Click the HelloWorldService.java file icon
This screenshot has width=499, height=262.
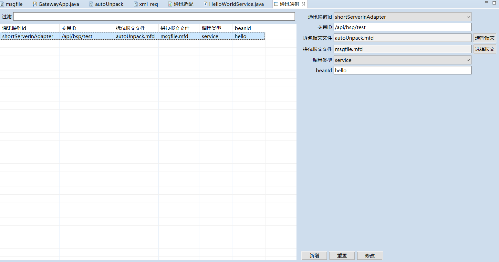point(205,4)
